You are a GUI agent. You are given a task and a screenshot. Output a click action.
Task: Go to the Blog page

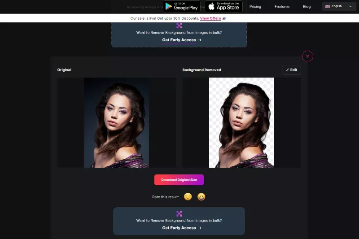click(x=307, y=6)
